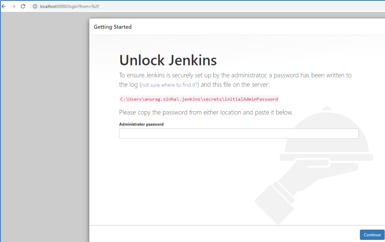
Task: Click the 'Getting Started' dialog title
Action: pos(112,27)
